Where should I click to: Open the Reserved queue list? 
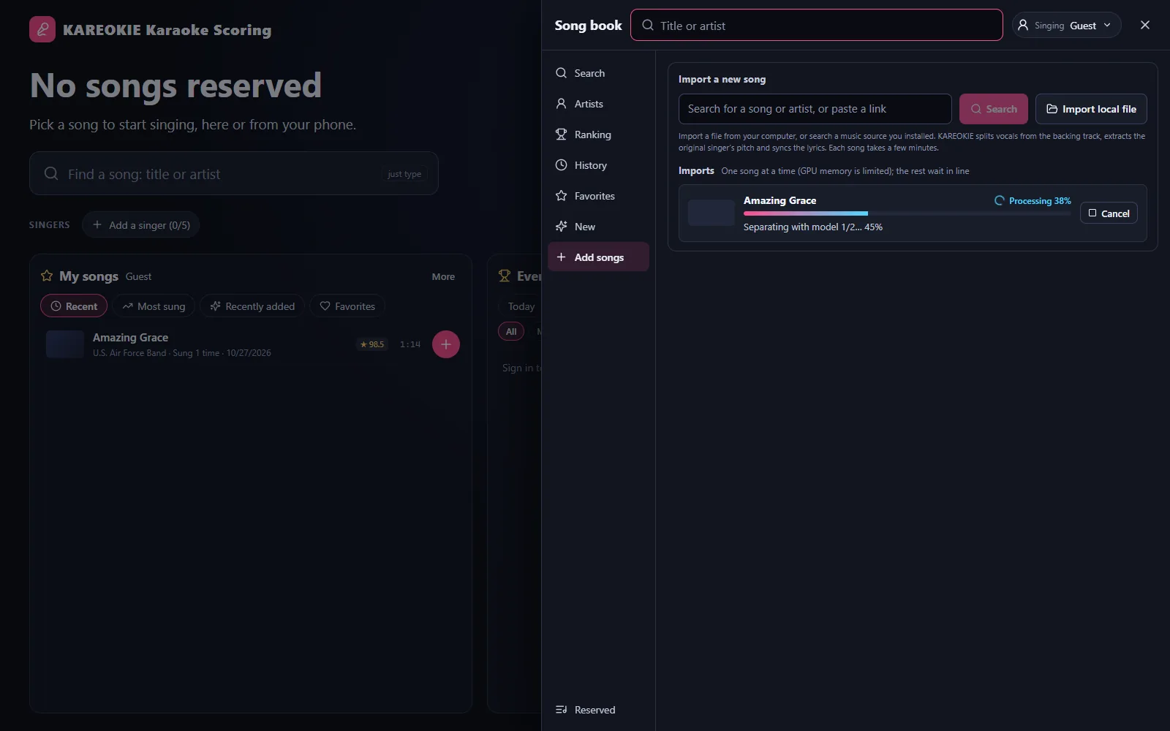point(598,710)
